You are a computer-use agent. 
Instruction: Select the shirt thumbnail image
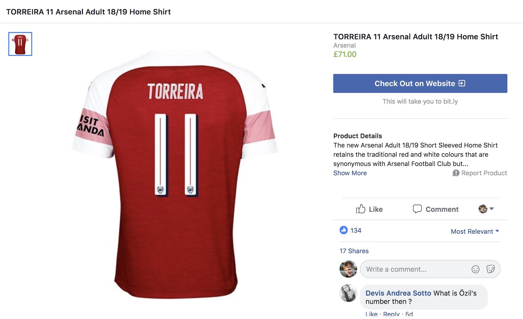pos(19,44)
